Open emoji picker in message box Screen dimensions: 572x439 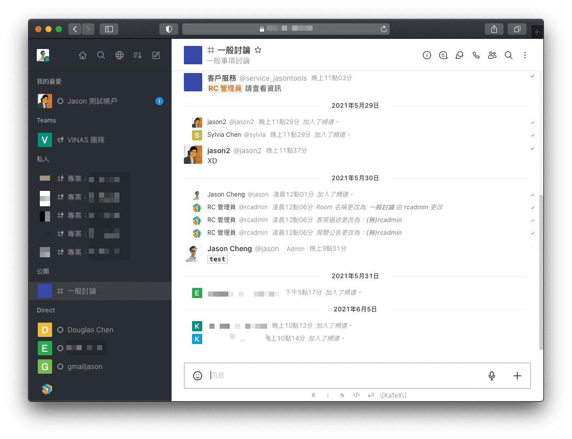click(x=197, y=376)
